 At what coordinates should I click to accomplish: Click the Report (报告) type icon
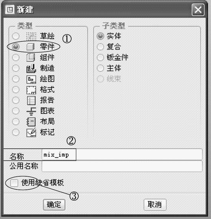coord(31,100)
